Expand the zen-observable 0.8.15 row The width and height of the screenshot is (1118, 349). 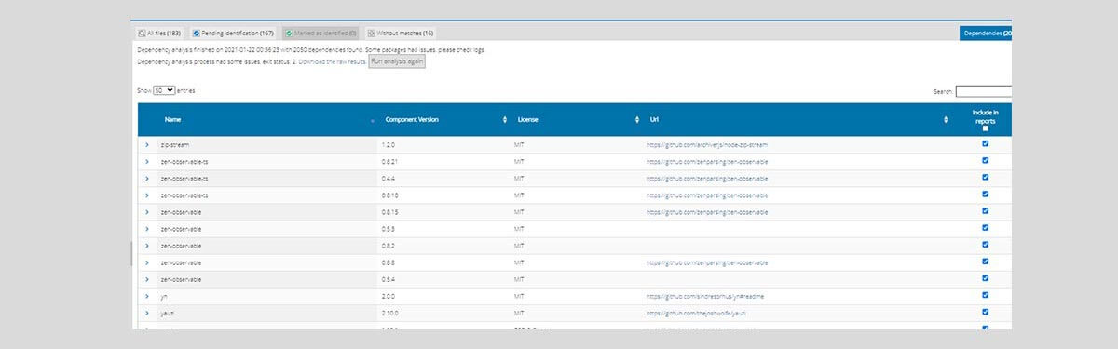point(146,212)
